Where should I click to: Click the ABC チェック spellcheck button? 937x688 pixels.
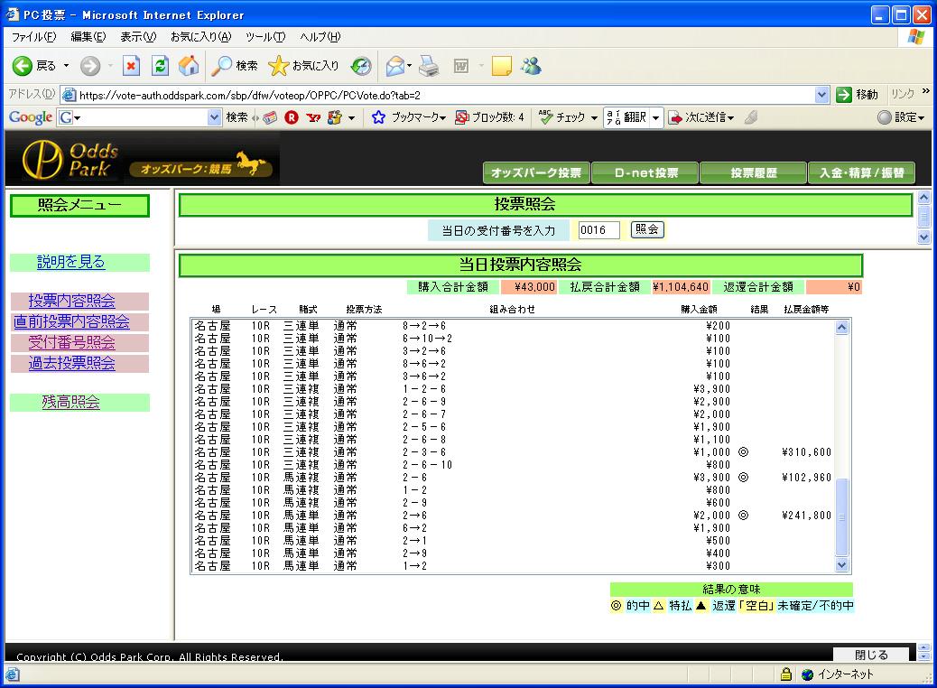coord(561,117)
